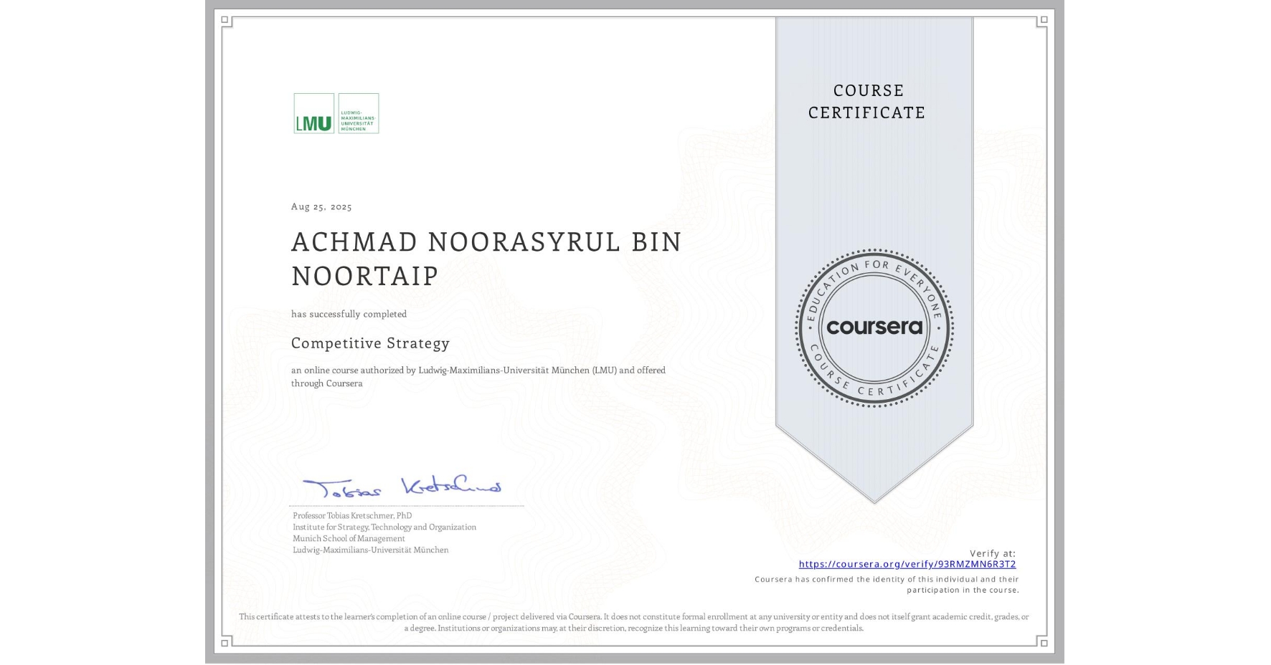Click the 'COURSE CERTIFICATE' ribbon heading

tap(867, 101)
